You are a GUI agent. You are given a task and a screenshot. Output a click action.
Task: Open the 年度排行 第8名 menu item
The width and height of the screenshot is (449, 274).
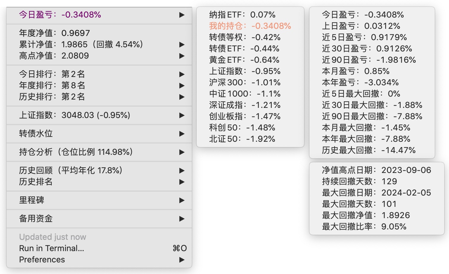click(x=52, y=85)
